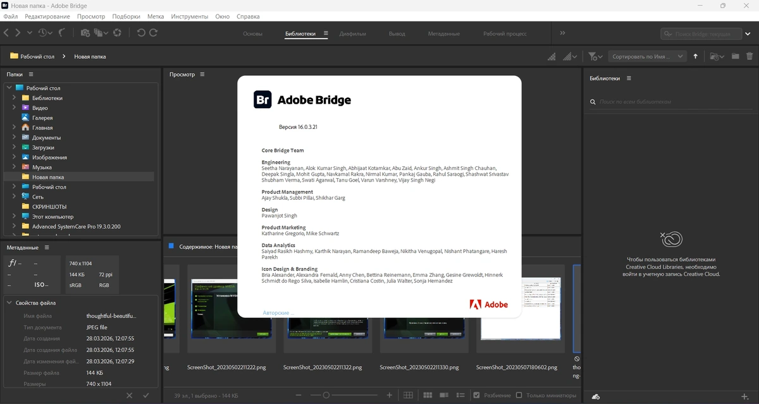Create new folder icon in path bar
Viewport: 759px width, 404px height.
(736, 56)
